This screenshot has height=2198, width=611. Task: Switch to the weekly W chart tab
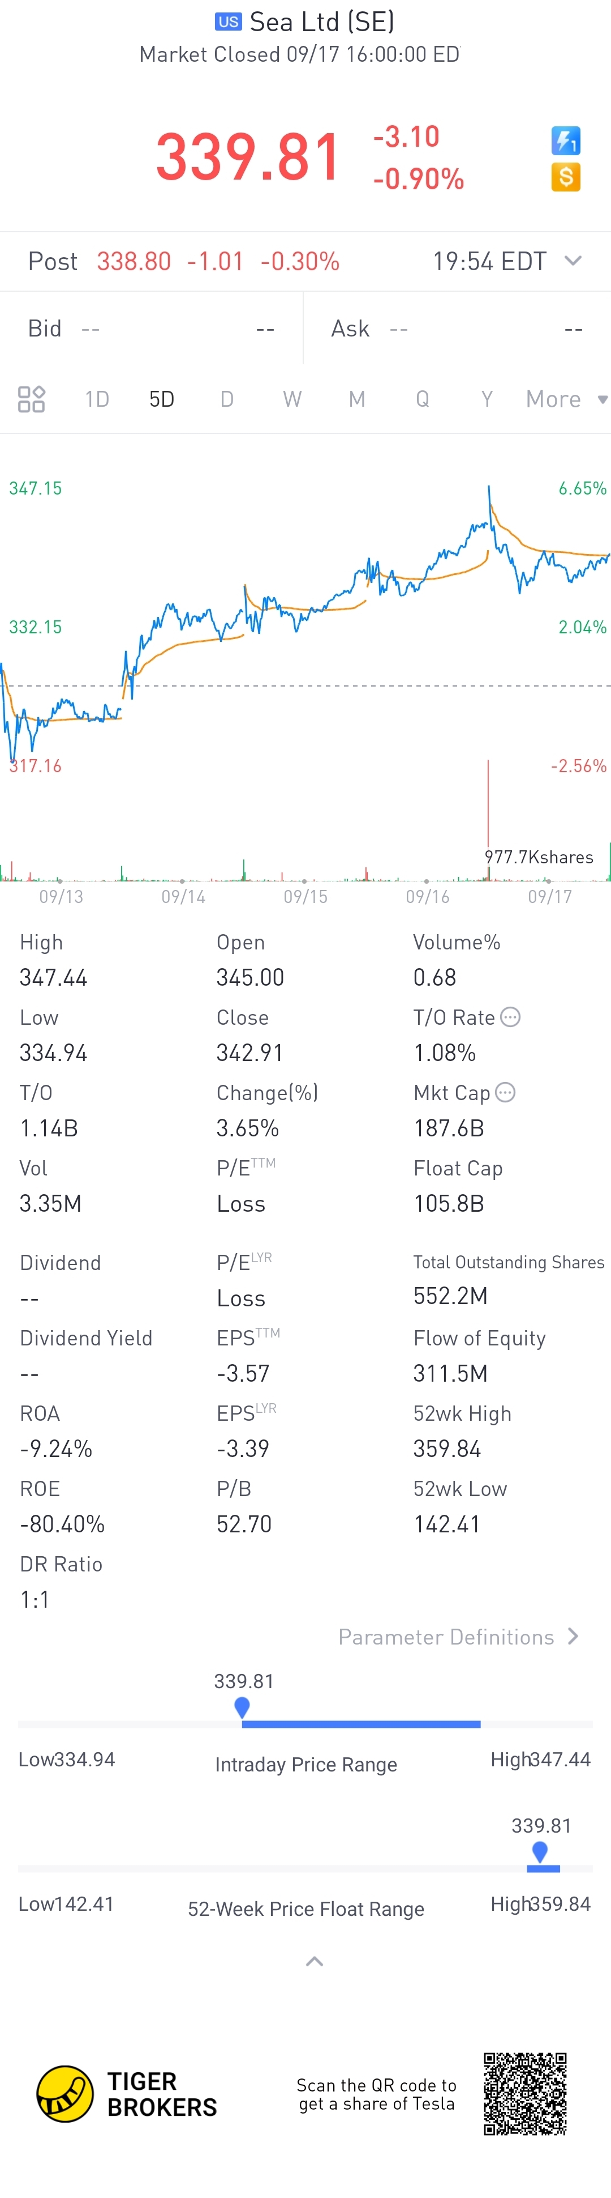tap(292, 399)
